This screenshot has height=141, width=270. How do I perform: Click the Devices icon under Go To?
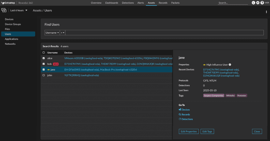click(x=180, y=109)
